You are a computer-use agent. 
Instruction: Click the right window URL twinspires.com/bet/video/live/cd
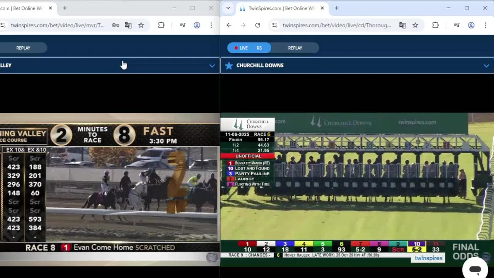[x=337, y=25]
